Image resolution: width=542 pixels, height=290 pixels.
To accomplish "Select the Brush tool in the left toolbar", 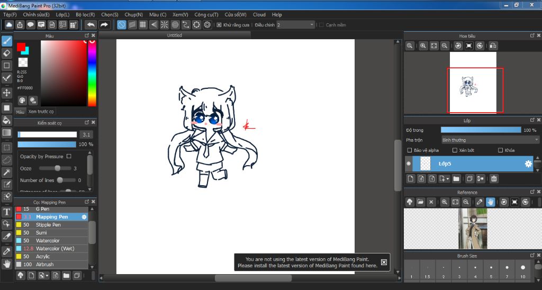I will 6,41.
